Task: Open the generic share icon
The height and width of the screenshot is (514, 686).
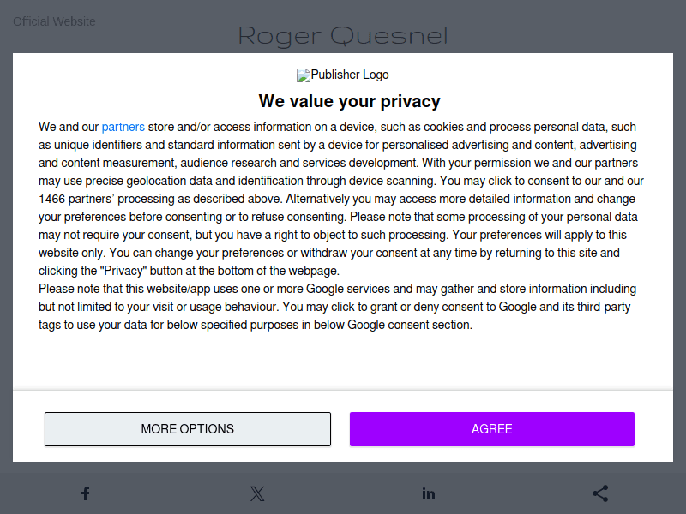Action: [x=600, y=493]
